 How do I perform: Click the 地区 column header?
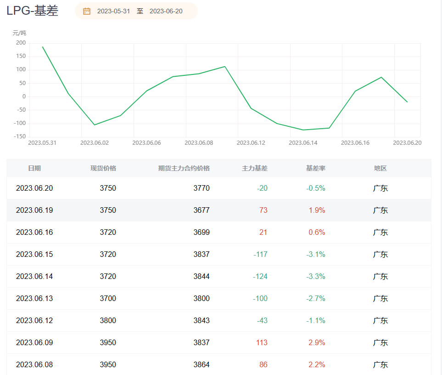coord(380,168)
